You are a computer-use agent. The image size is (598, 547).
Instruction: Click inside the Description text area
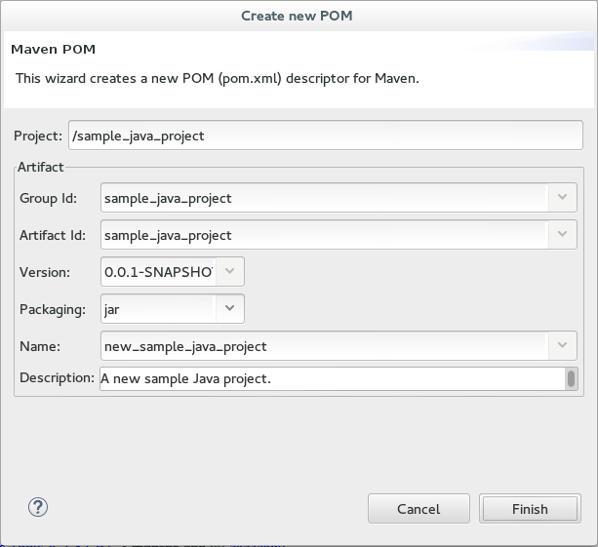click(x=332, y=379)
